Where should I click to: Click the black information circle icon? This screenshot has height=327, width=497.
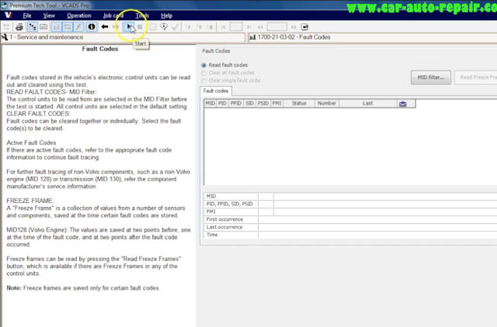(x=92, y=27)
